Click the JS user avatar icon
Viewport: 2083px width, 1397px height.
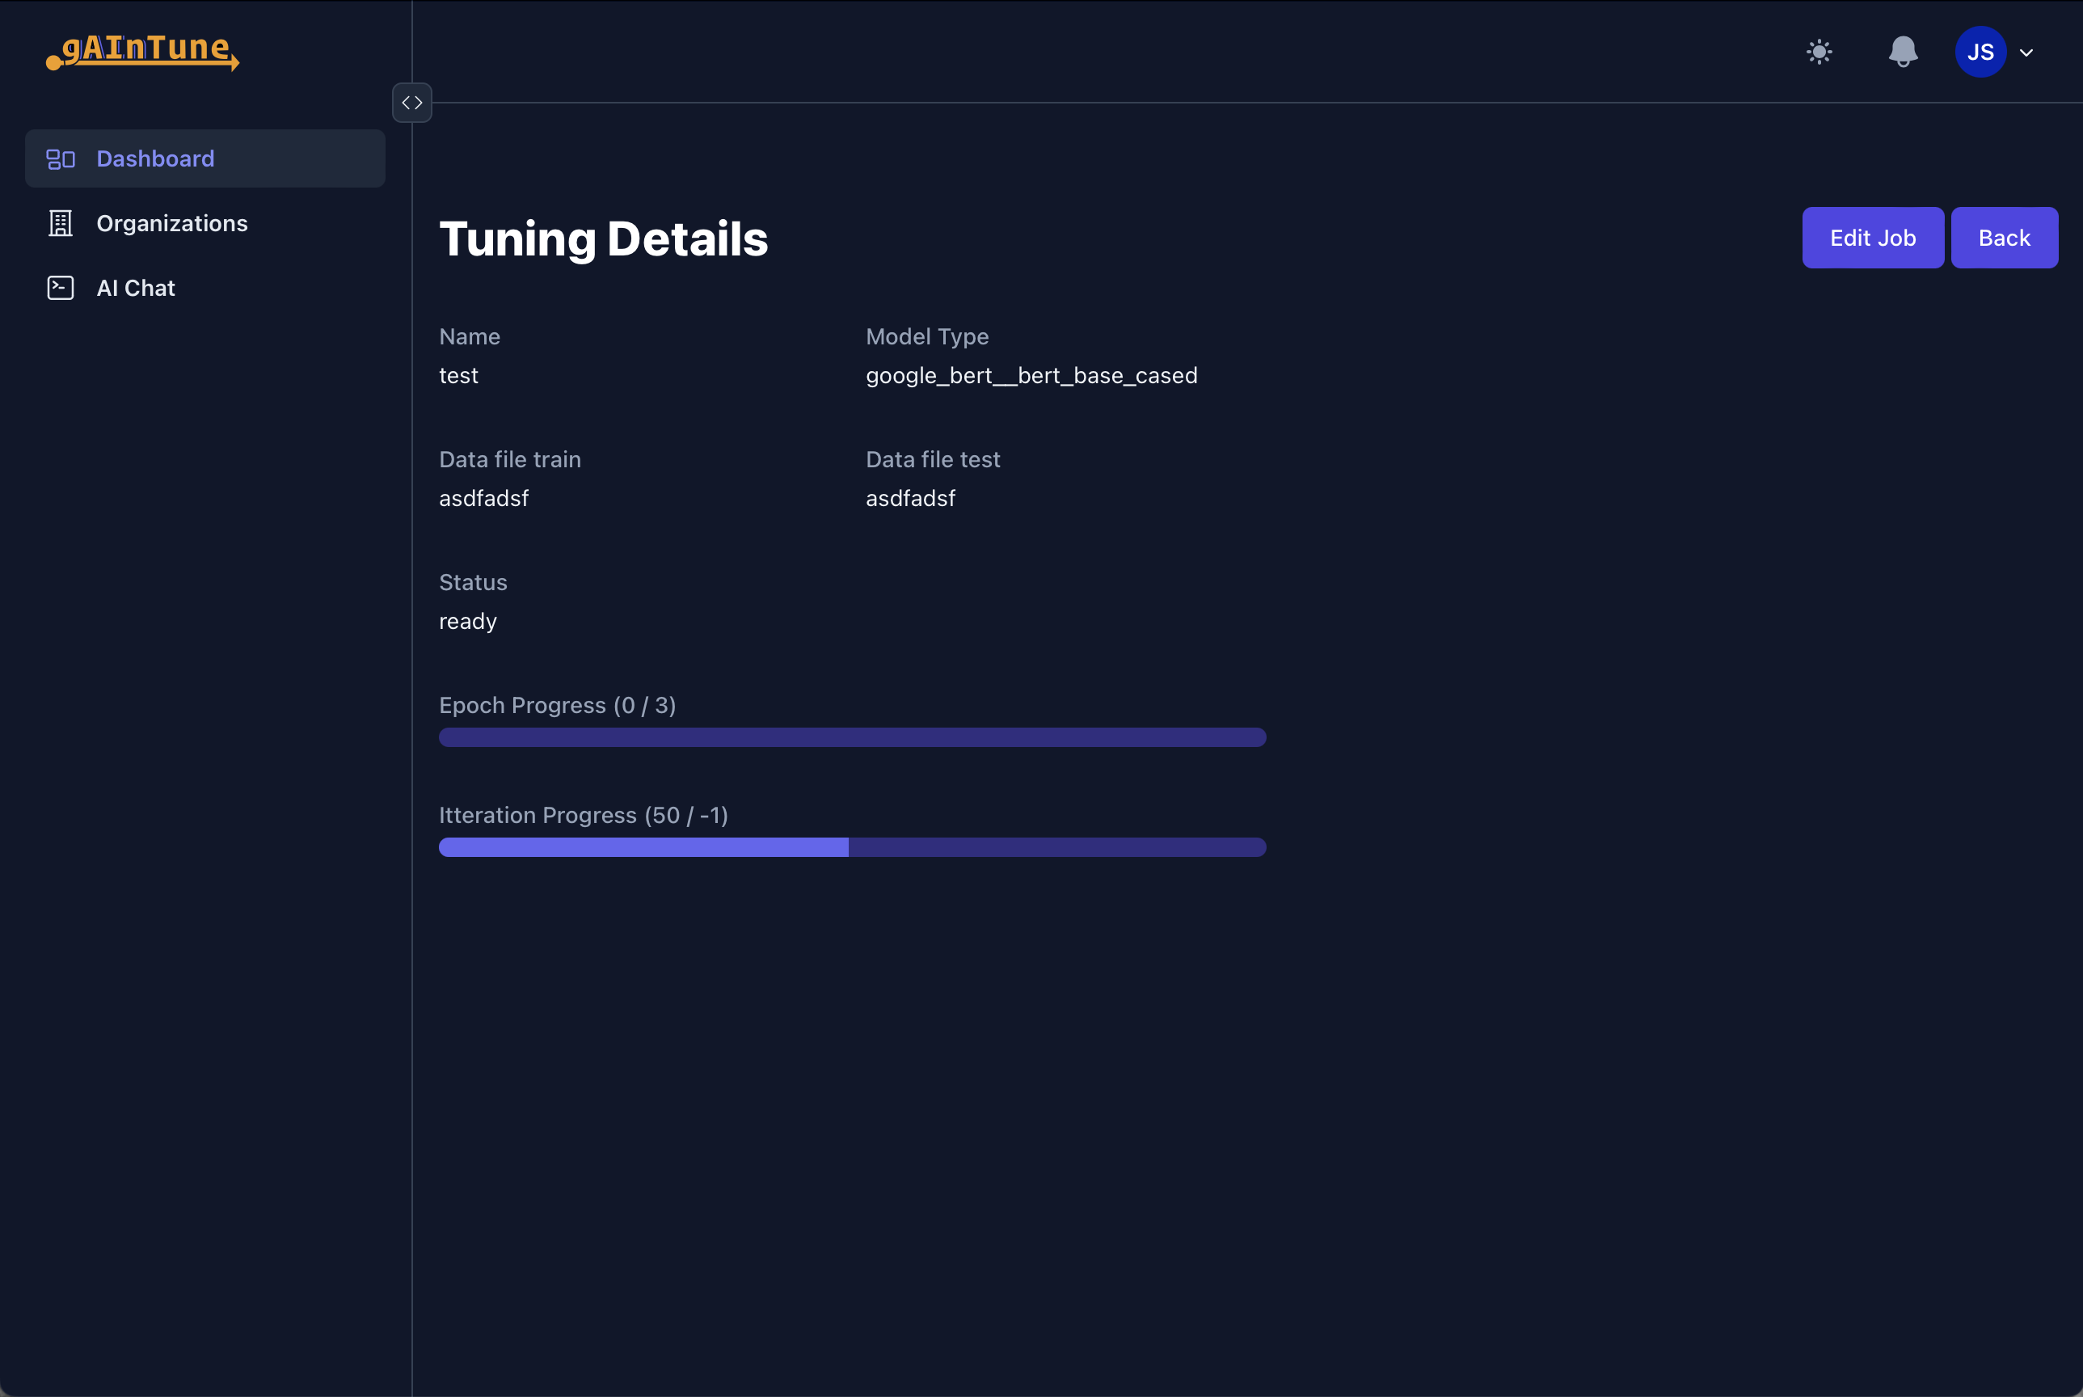[1982, 52]
